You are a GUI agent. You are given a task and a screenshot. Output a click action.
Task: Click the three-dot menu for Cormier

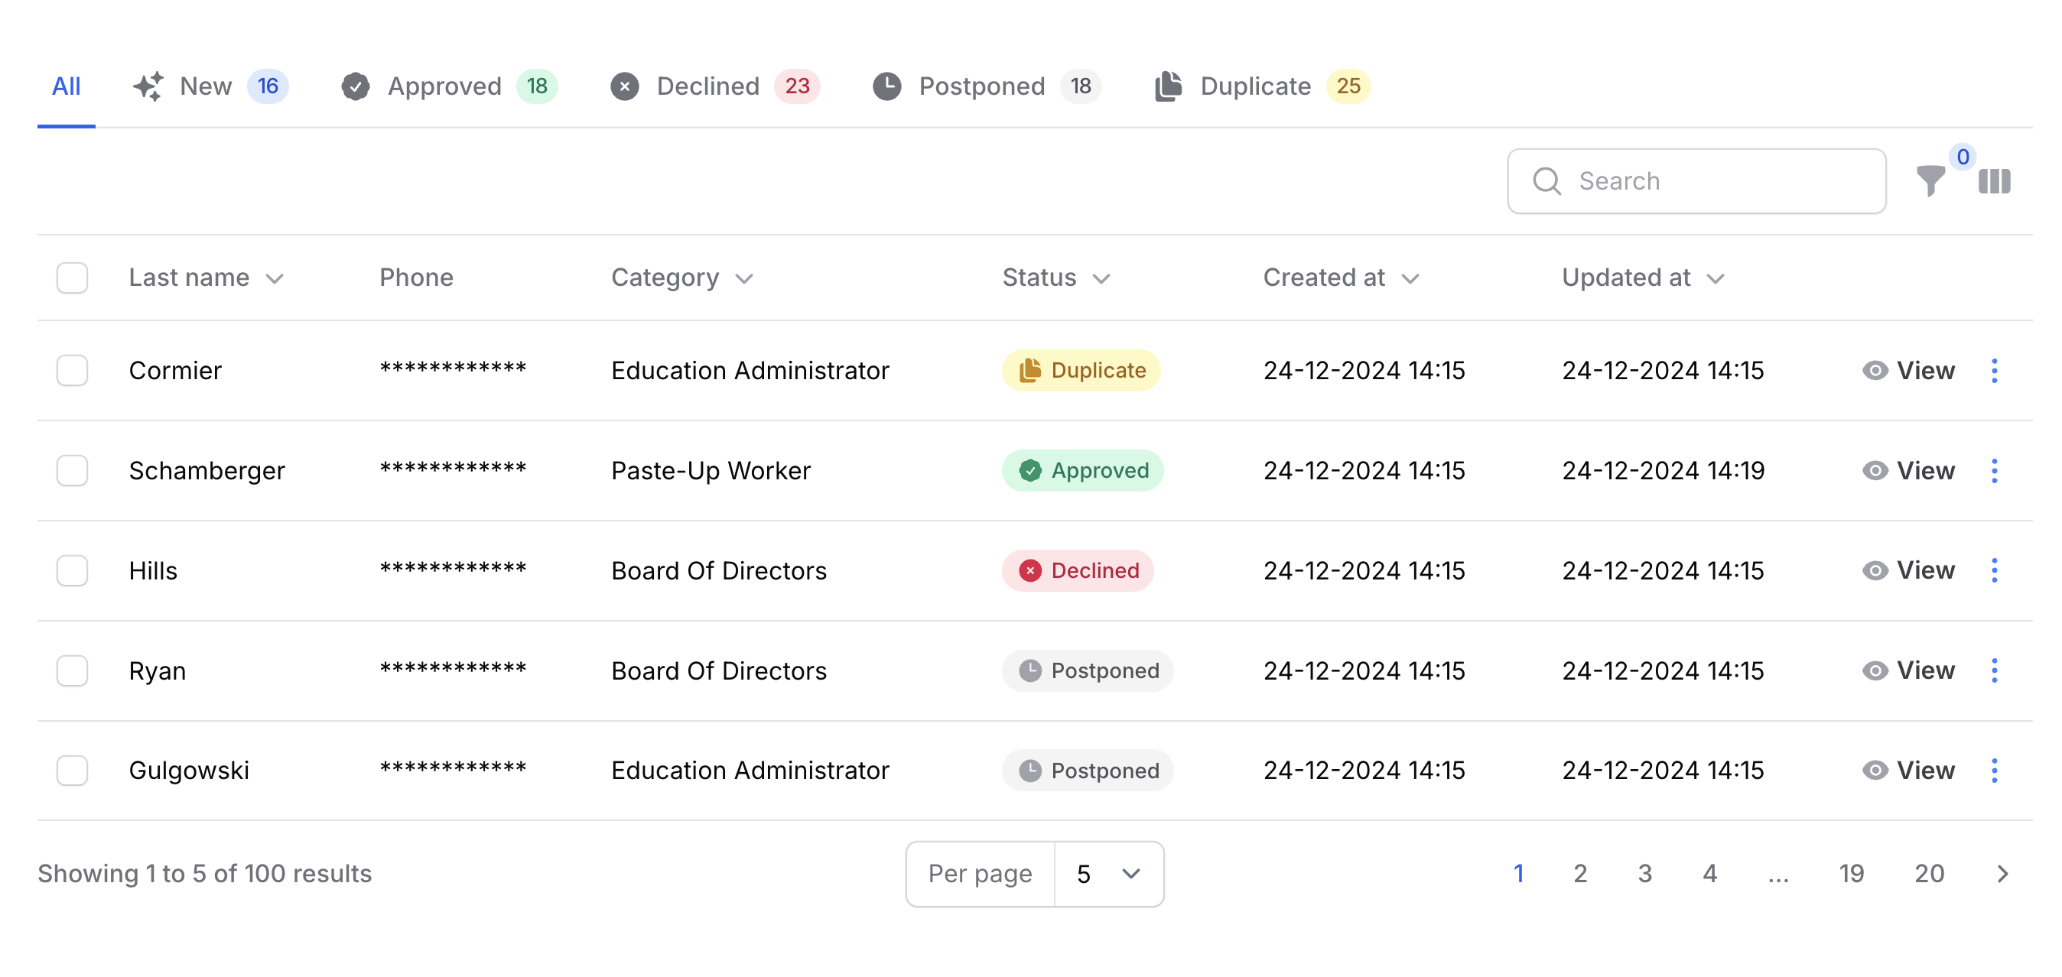coord(1995,369)
